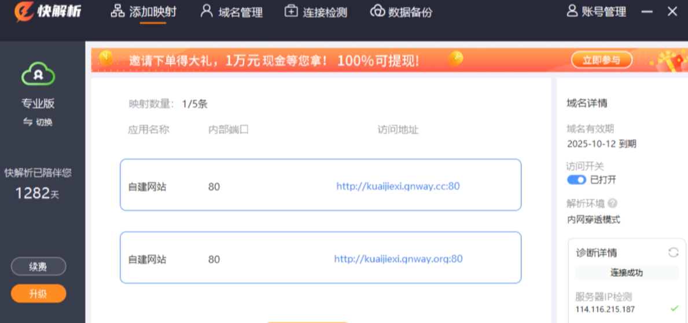The image size is (688, 323).
Task: Select the 自建网站 name in gnway.org row
Action: coord(148,259)
